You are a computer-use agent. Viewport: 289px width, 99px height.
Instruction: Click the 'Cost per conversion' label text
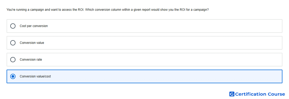[x=34, y=26]
